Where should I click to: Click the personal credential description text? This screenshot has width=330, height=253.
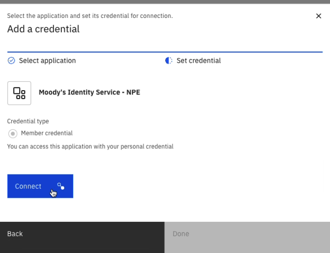click(x=90, y=146)
